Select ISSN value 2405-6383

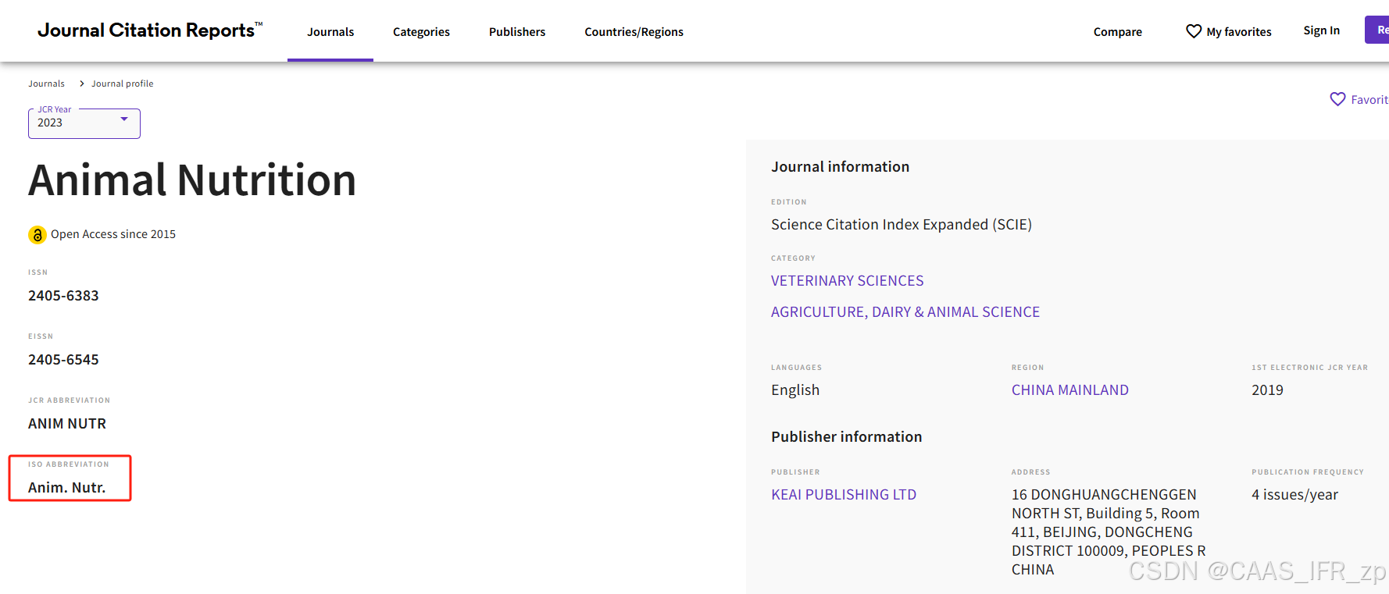click(63, 296)
